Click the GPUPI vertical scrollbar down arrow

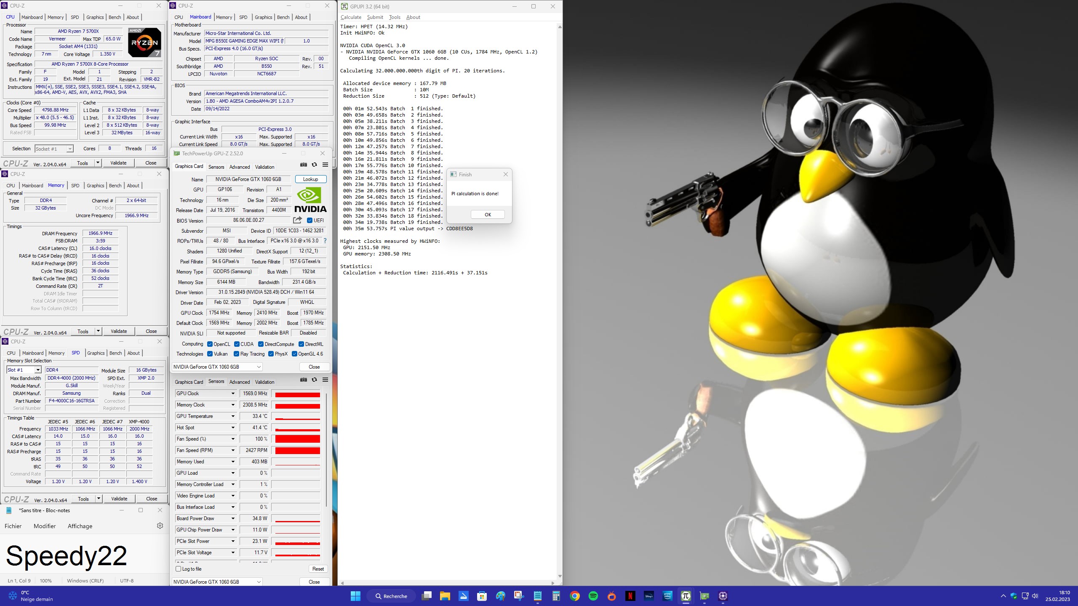pos(560,576)
